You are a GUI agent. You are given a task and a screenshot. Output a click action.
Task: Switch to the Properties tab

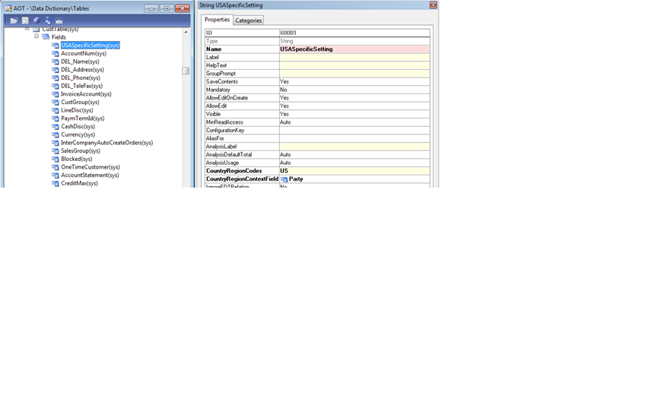pyautogui.click(x=217, y=20)
